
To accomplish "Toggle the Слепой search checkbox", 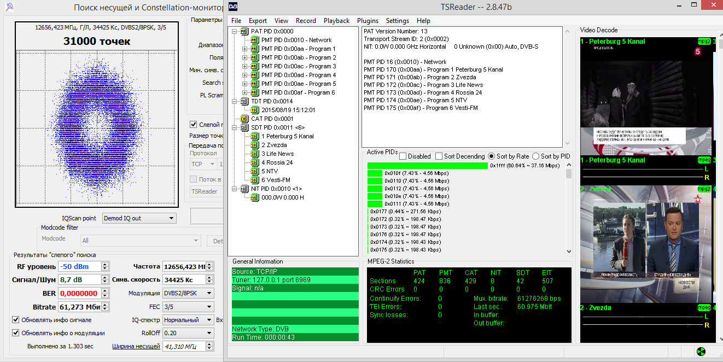I will [x=193, y=125].
